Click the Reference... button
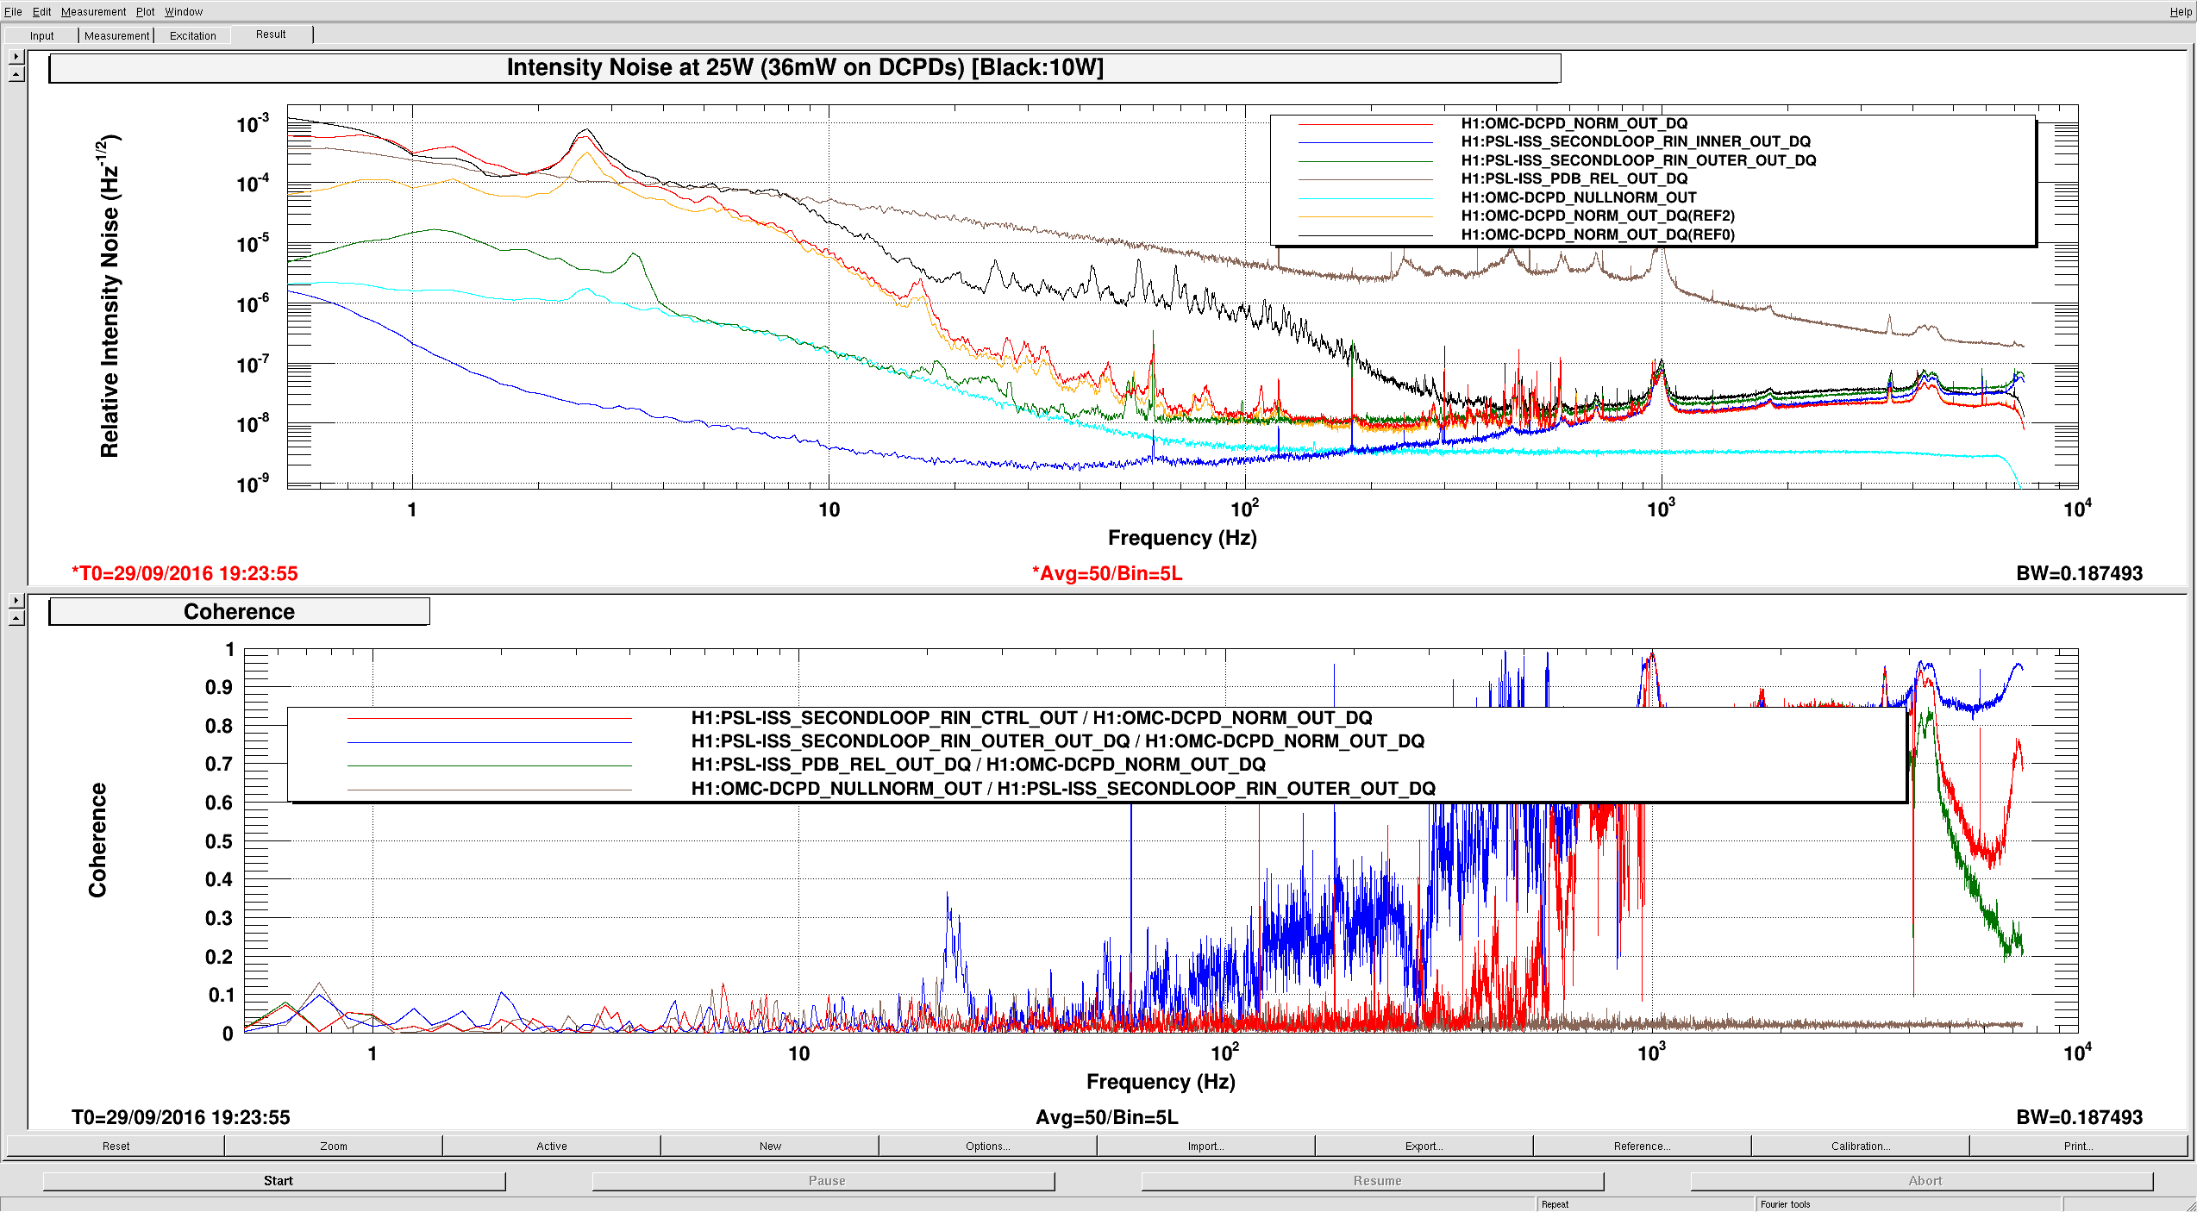Image resolution: width=2197 pixels, height=1212 pixels. click(x=1642, y=1146)
